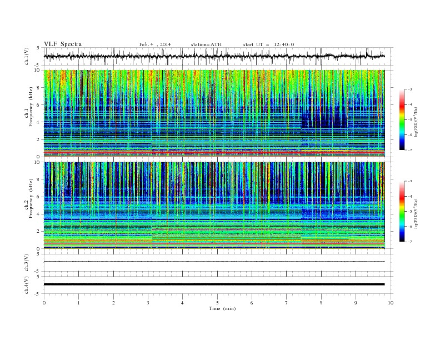Viewport: 440px width, 340px height.
Task: Click the upper colorbar "-5" tick label
Action: pos(410,120)
